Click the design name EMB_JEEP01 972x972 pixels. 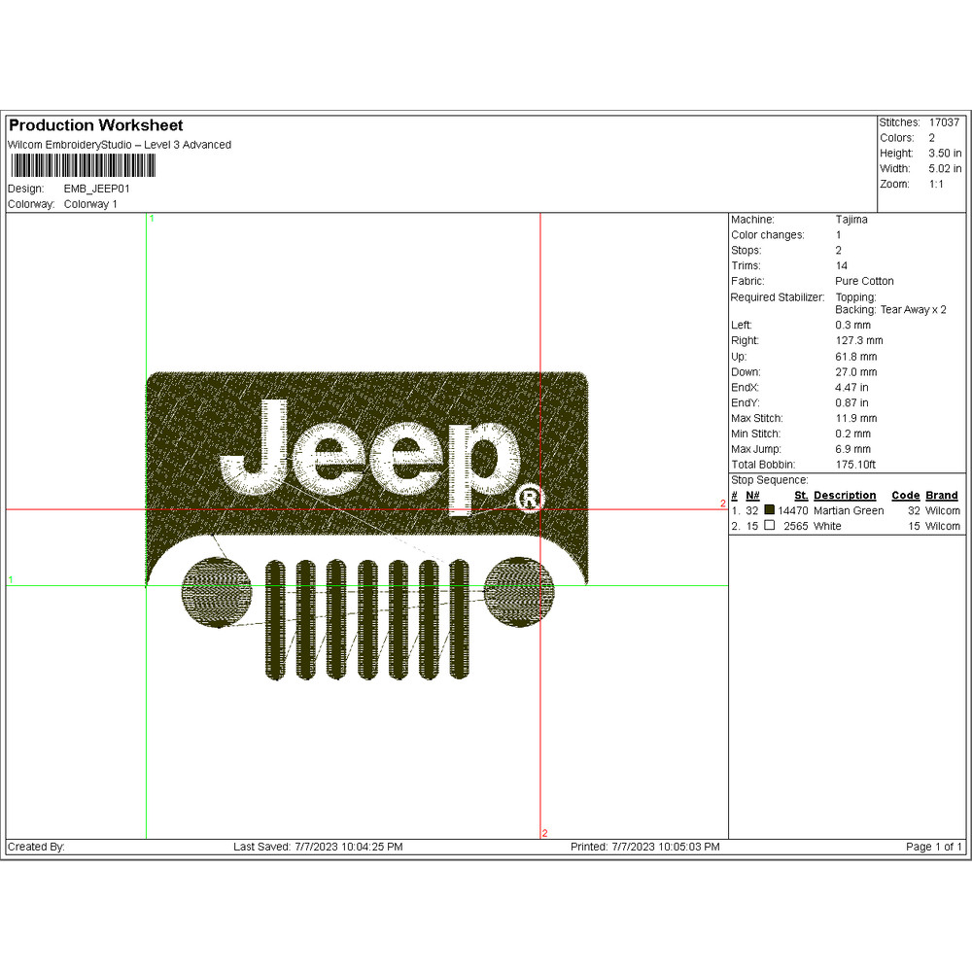(96, 189)
